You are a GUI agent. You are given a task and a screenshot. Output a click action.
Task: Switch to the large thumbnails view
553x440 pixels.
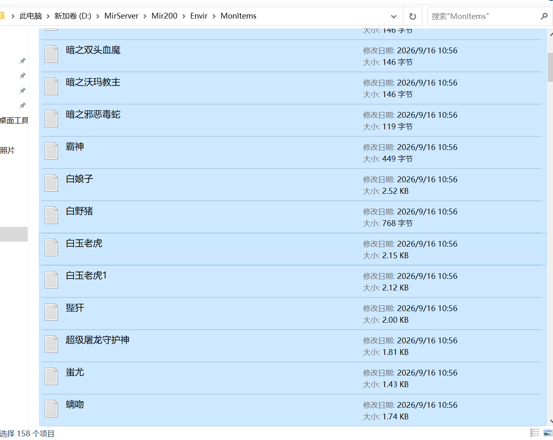pyautogui.click(x=548, y=433)
